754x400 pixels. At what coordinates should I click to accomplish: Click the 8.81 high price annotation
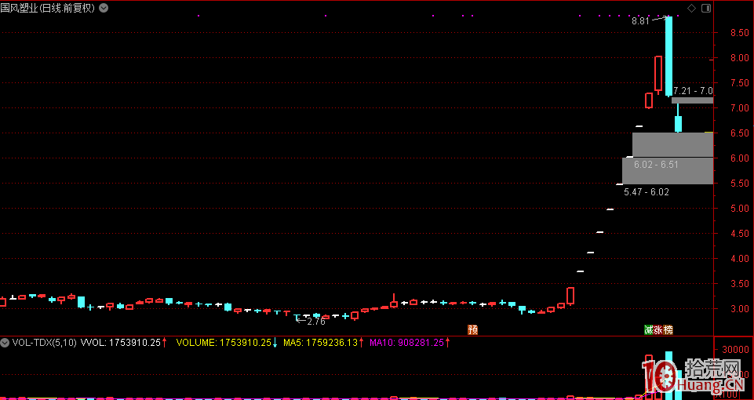641,21
